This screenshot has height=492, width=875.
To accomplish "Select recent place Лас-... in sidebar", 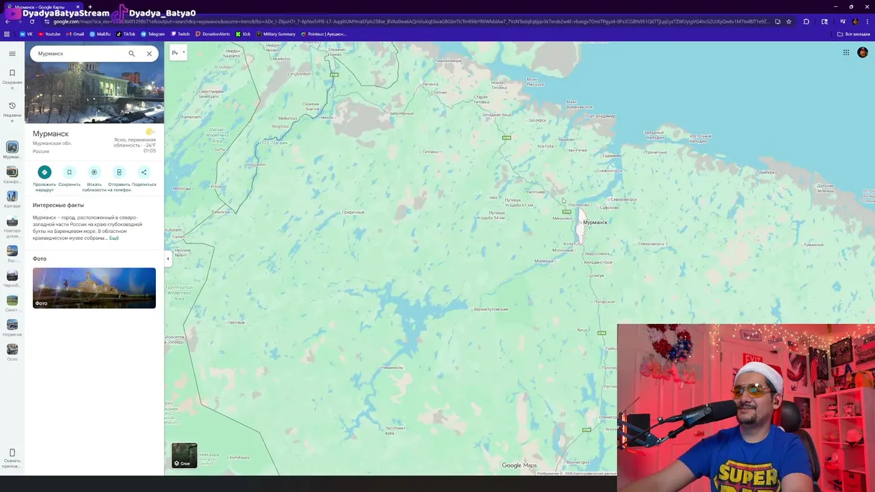I will (12, 254).
